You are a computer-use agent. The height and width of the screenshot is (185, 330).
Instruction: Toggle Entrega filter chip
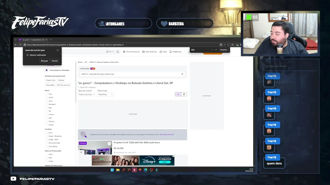click(x=61, y=80)
